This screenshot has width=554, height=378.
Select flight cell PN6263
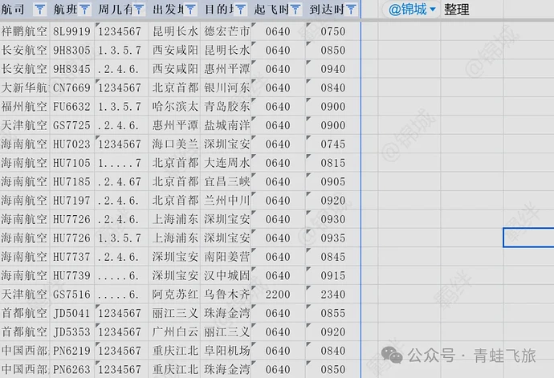coord(72,369)
